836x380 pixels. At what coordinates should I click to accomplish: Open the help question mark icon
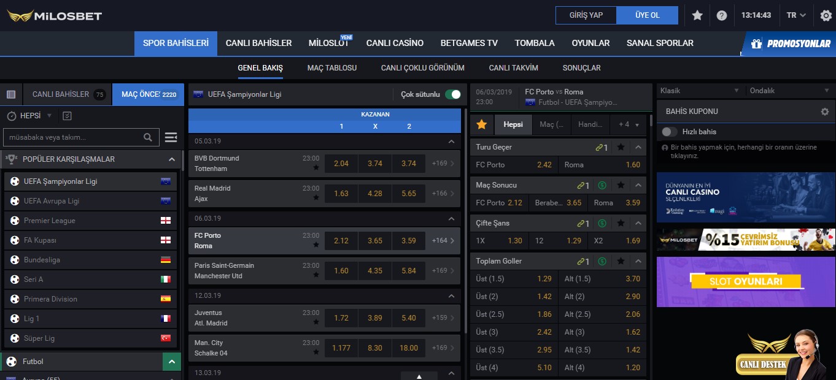(722, 15)
